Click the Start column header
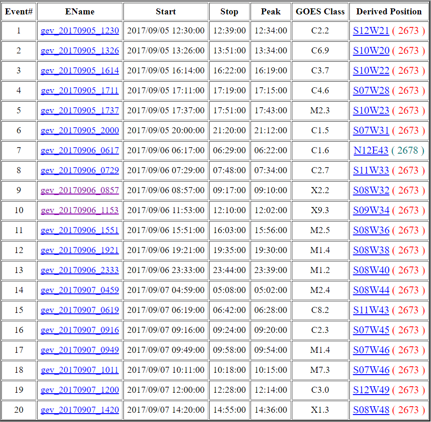This screenshot has width=431, height=422. point(166,12)
